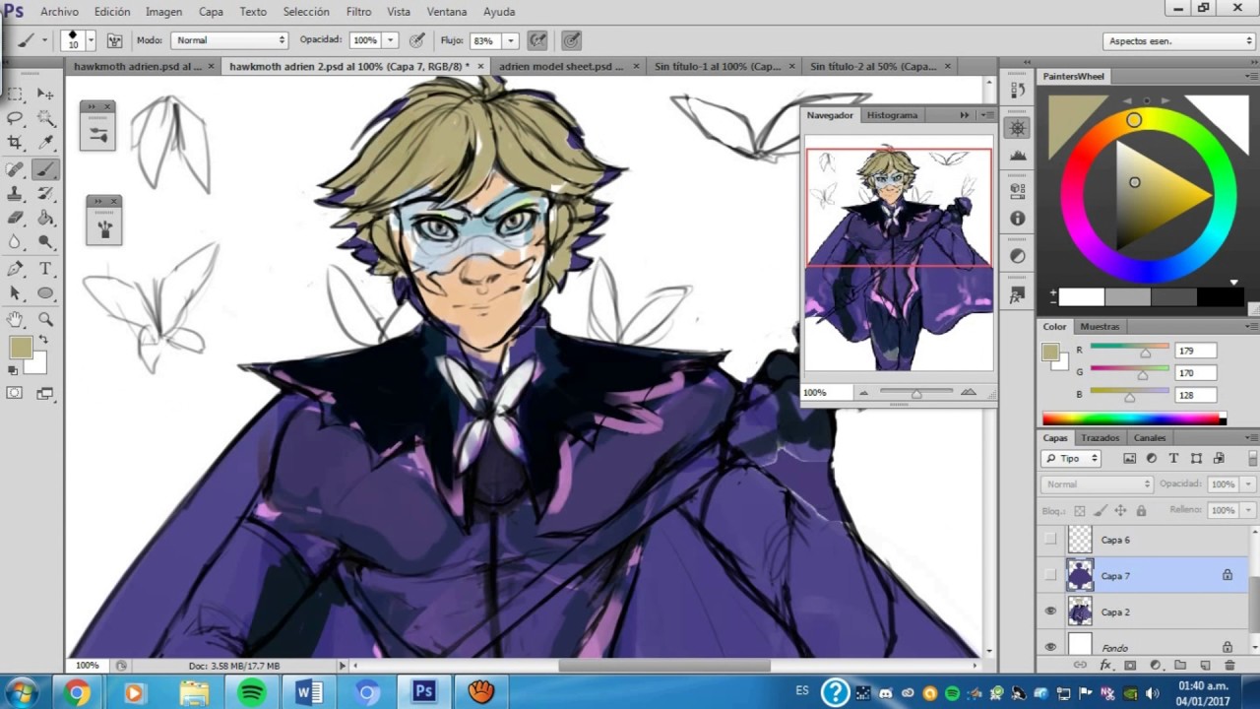Viewport: 1260px width, 709px height.
Task: Select the Pen tool
Action: [x=16, y=269]
